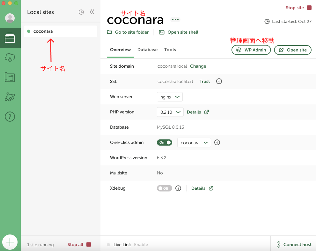
Task: Turn on the Xdebug toggle
Action: pos(165,188)
